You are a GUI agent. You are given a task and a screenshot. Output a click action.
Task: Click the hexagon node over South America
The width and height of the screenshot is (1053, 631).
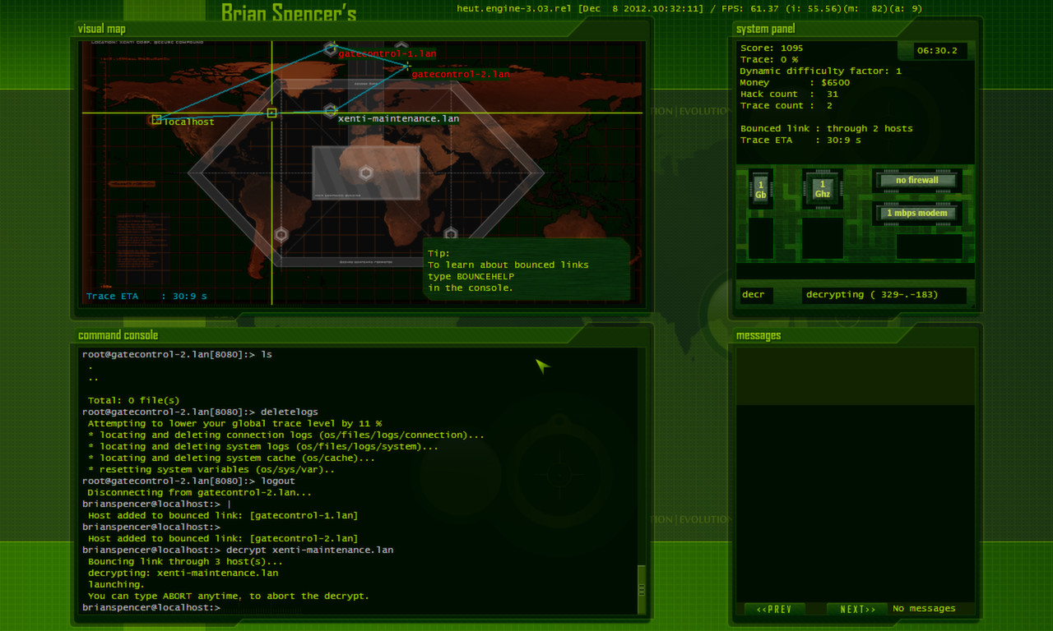[x=281, y=234]
